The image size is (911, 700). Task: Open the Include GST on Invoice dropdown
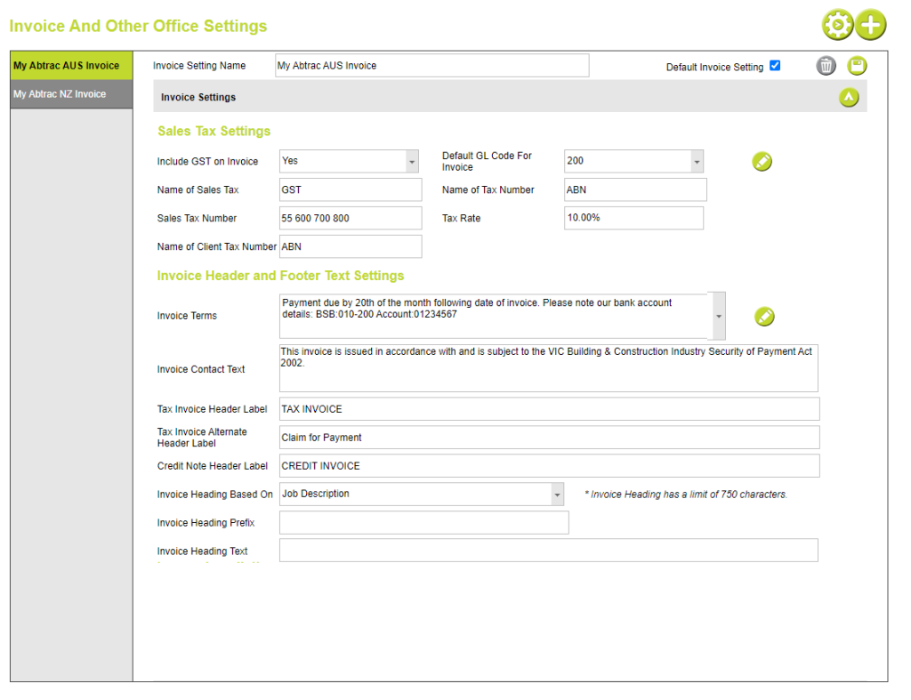point(411,161)
